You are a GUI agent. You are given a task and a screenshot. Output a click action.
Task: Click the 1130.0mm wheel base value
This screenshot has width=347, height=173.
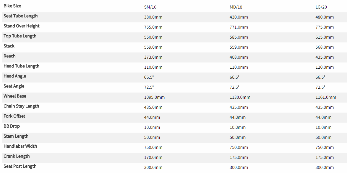point(240,97)
